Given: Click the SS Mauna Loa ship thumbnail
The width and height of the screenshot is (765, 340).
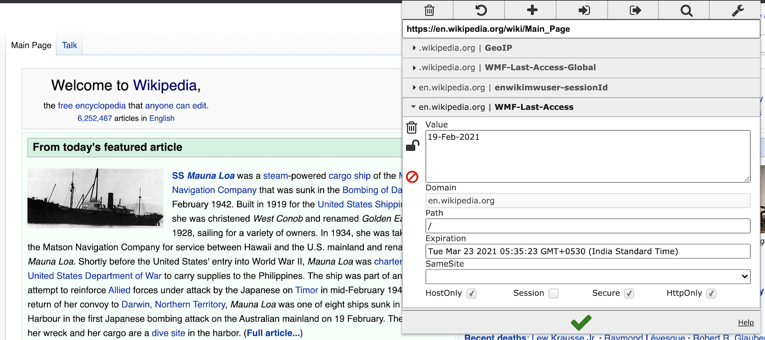Looking at the screenshot, I should [x=96, y=197].
